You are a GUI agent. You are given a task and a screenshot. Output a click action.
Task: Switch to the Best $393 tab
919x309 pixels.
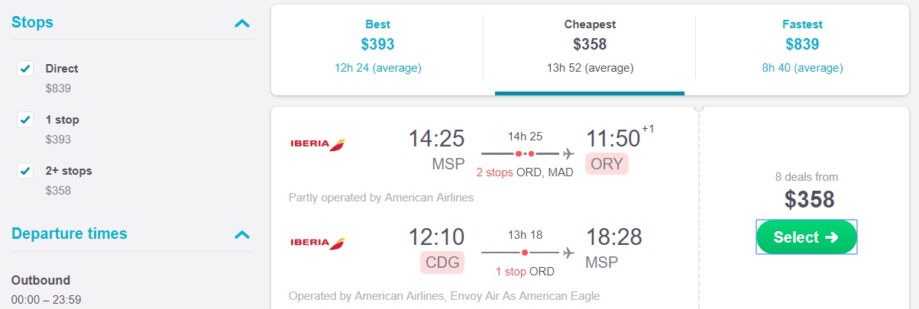(377, 45)
